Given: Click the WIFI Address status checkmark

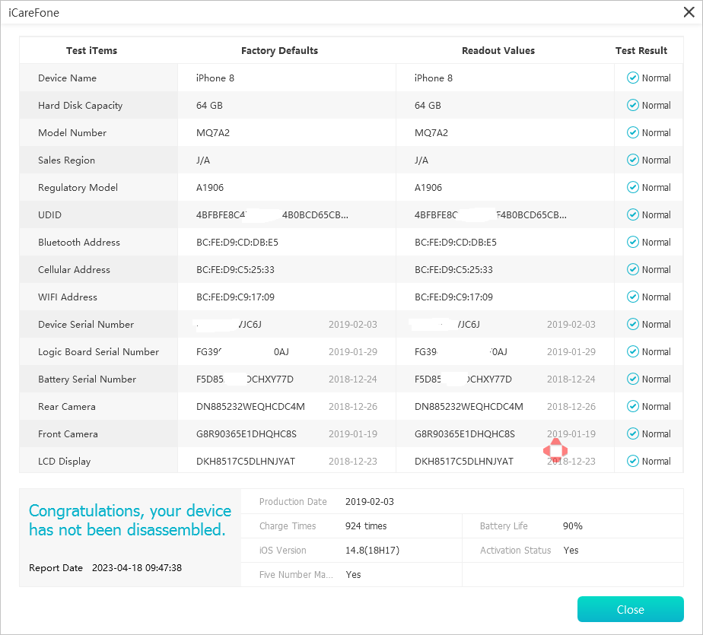Looking at the screenshot, I should [x=632, y=297].
